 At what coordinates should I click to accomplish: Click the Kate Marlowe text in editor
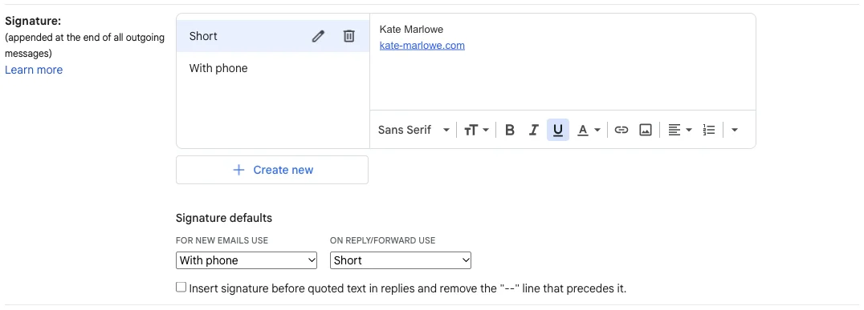coord(411,29)
